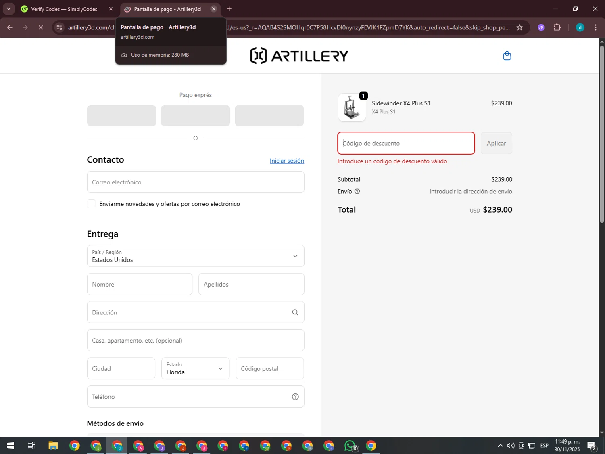The width and height of the screenshot is (605, 454).
Task: Click the Código de descuento field
Action: (x=406, y=143)
